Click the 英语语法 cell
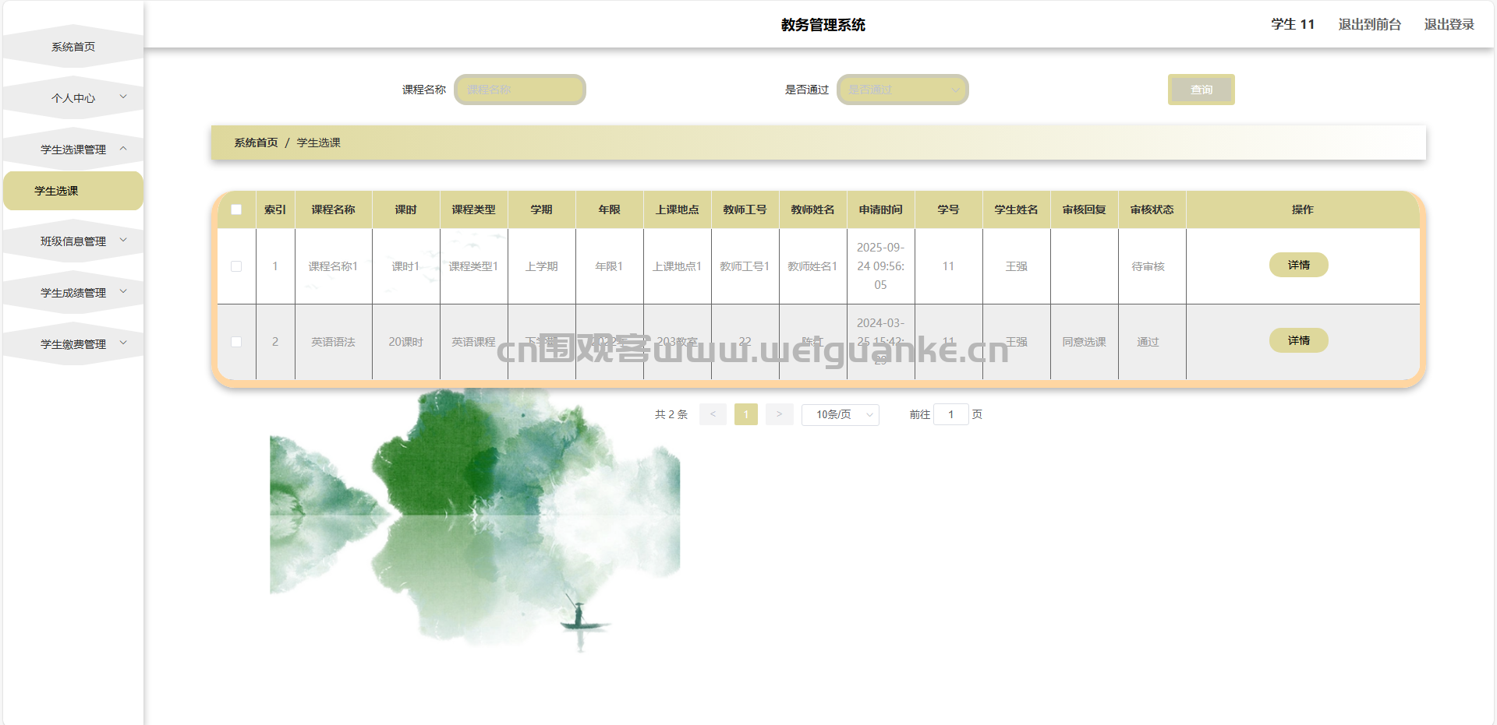1497x725 pixels. click(333, 342)
